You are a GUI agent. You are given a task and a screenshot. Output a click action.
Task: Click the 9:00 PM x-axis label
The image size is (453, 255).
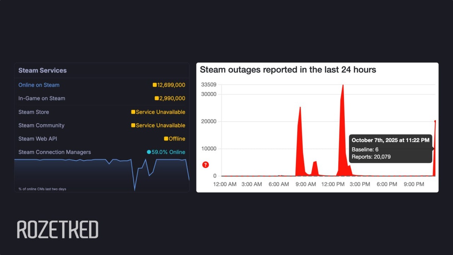[414, 184]
